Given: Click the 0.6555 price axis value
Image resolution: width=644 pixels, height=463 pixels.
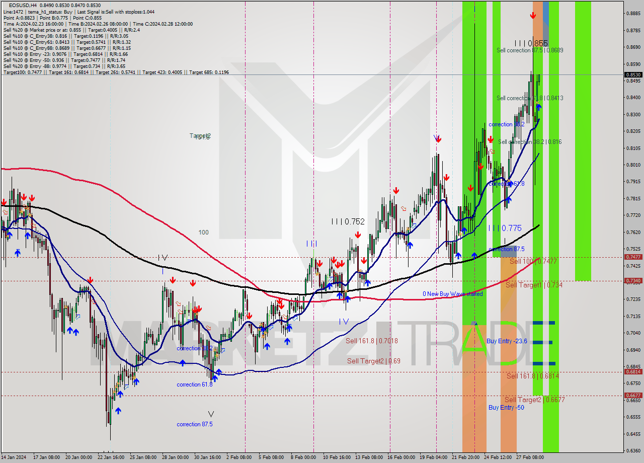Looking at the screenshot, I should (633, 417).
